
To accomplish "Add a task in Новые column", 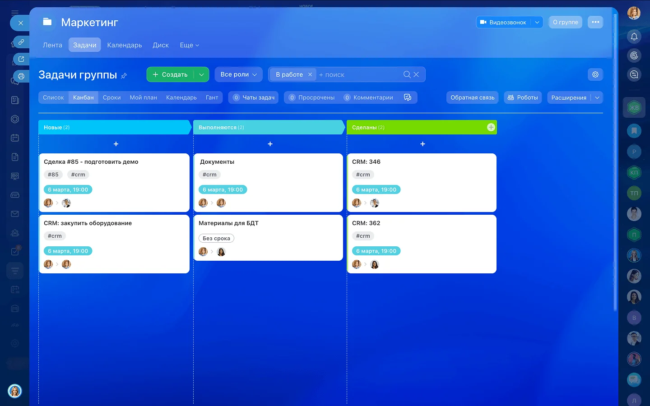I will pos(116,144).
